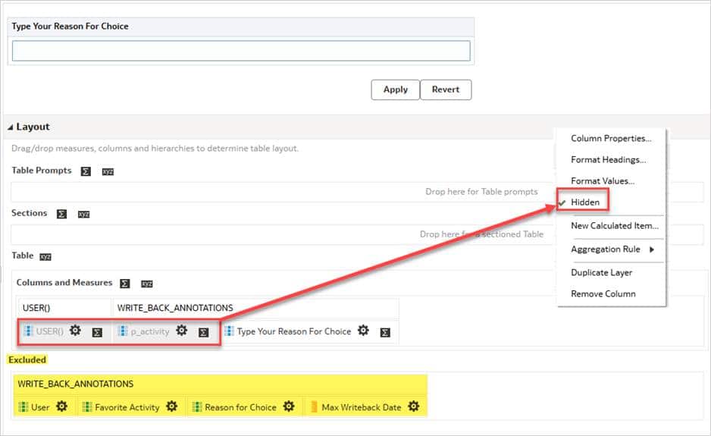Click WRITE_BACK_ANNOTATIONS header in Excluded area

pyautogui.click(x=75, y=384)
